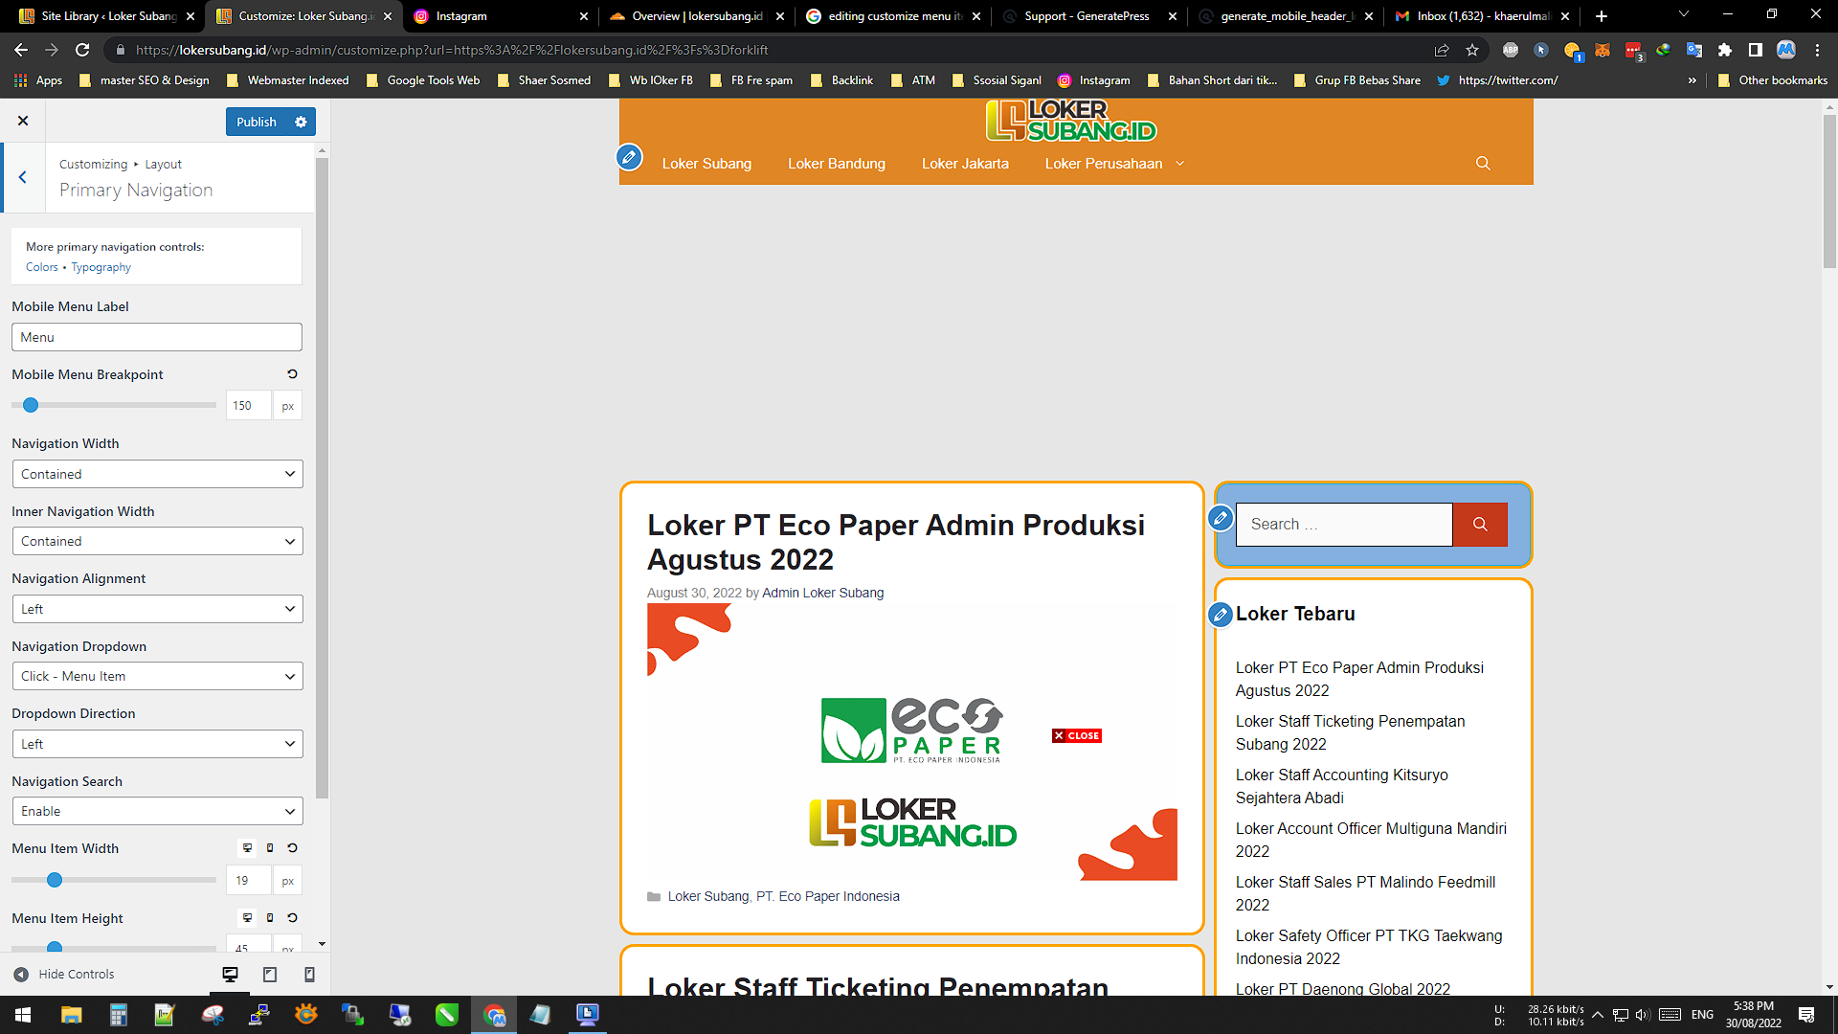Viewport: 1838px width, 1034px height.
Task: Switch preview to mobile view
Action: pos(309,974)
